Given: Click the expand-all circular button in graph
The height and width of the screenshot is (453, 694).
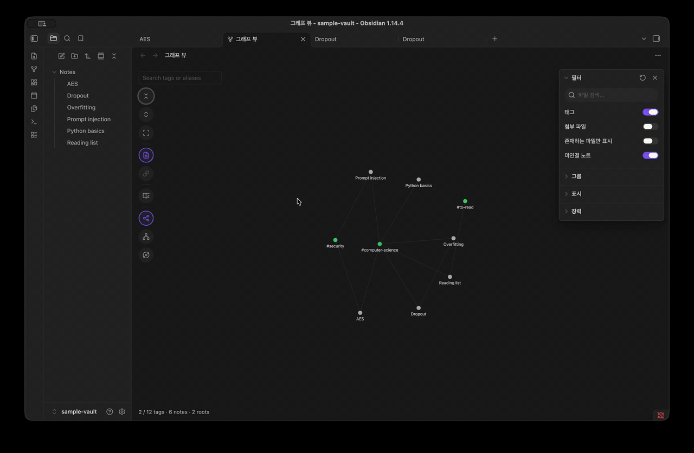Looking at the screenshot, I should click(146, 114).
